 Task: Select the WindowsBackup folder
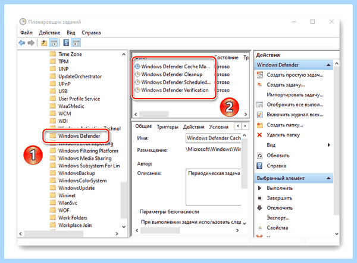point(77,173)
